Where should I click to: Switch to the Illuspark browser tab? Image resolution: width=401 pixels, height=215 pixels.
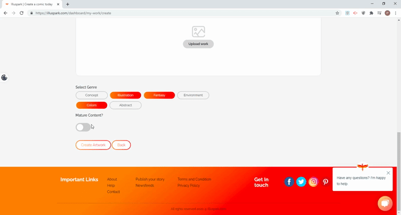pyautogui.click(x=32, y=5)
